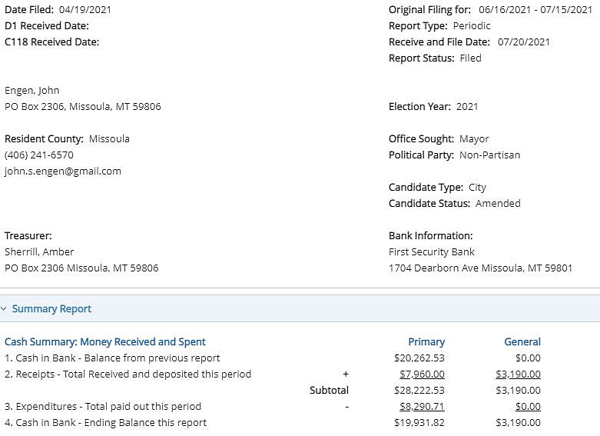Click the phone number (406) 241-6570
This screenshot has height=436, width=600.
click(39, 155)
